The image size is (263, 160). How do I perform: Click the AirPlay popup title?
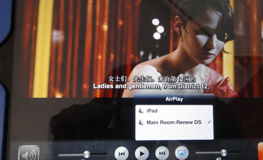[174, 99]
